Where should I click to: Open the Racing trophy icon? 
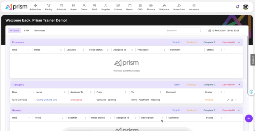click(x=49, y=5)
